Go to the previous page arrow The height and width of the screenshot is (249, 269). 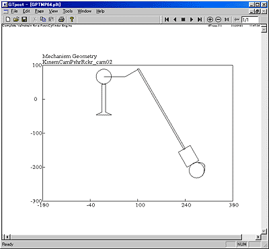click(175, 20)
